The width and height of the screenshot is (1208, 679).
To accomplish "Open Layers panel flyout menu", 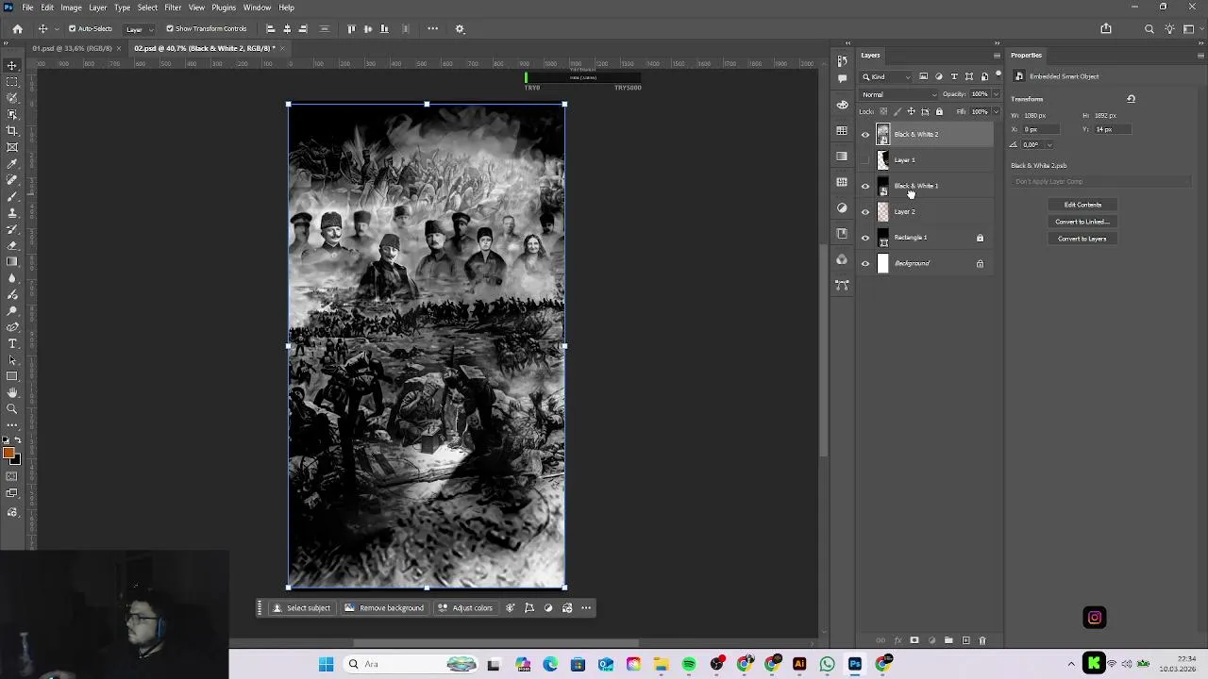I will click(997, 55).
